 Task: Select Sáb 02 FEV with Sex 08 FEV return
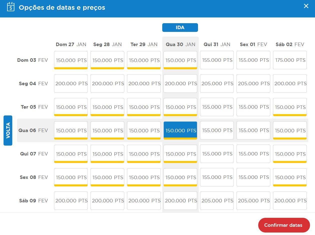290,177
